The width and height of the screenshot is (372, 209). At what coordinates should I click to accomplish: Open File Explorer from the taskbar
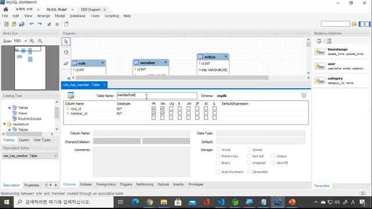click(x=164, y=202)
